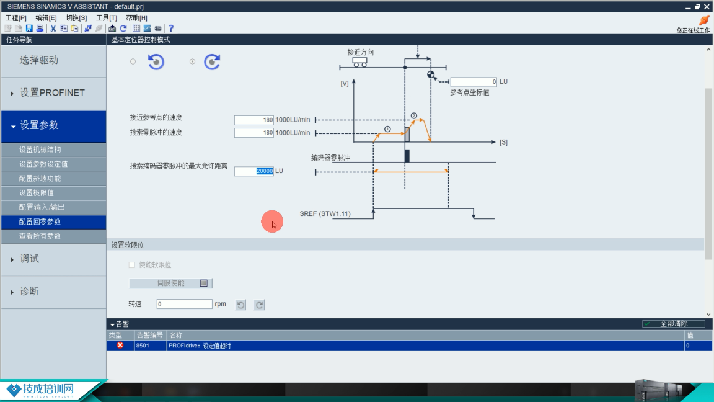Click the main panel vertical scrollbar thumb
Viewport: 714px width, 402px height.
(x=708, y=174)
